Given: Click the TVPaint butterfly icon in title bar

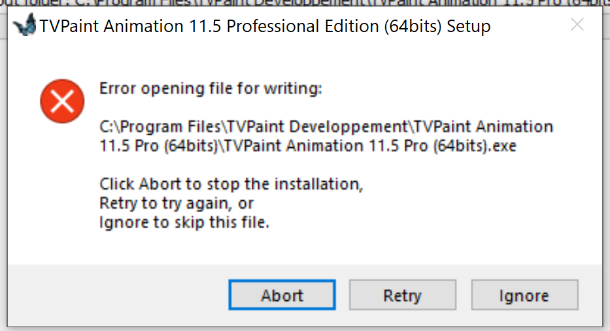Looking at the screenshot, I should 25,25.
